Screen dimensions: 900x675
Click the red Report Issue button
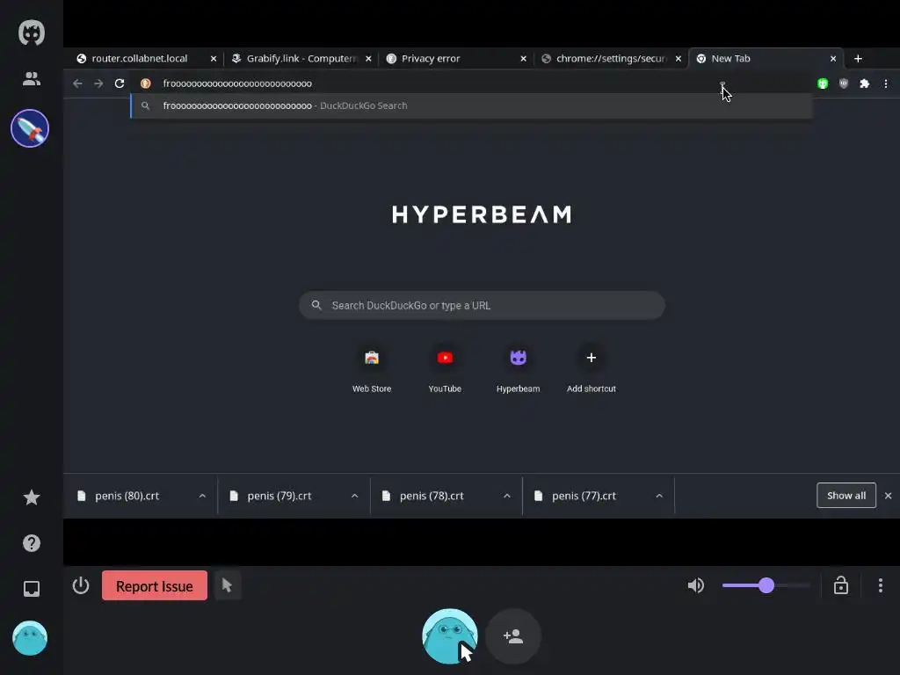155,585
